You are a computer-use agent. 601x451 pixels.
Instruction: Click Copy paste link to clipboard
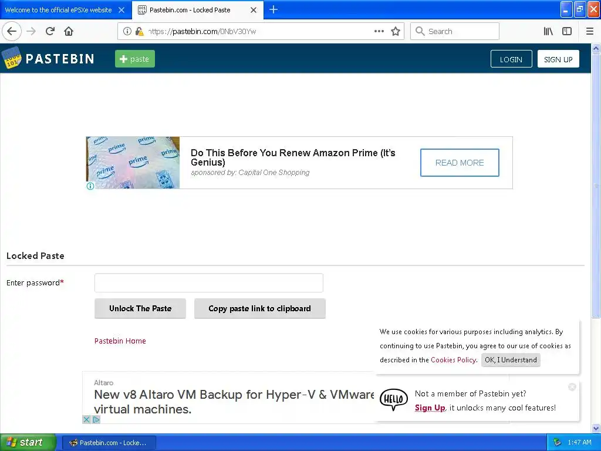click(x=260, y=308)
